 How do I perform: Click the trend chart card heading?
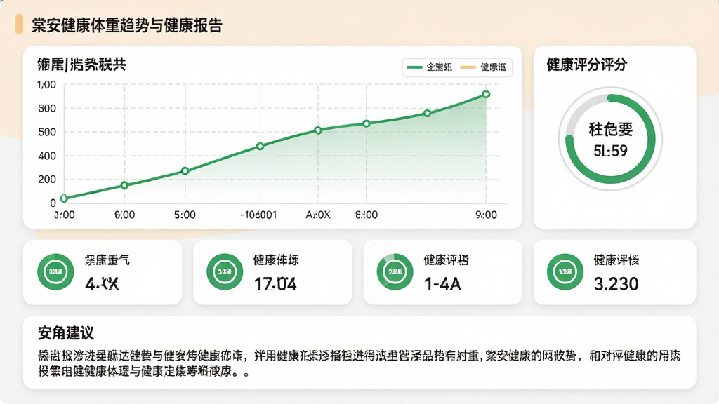click(x=81, y=64)
